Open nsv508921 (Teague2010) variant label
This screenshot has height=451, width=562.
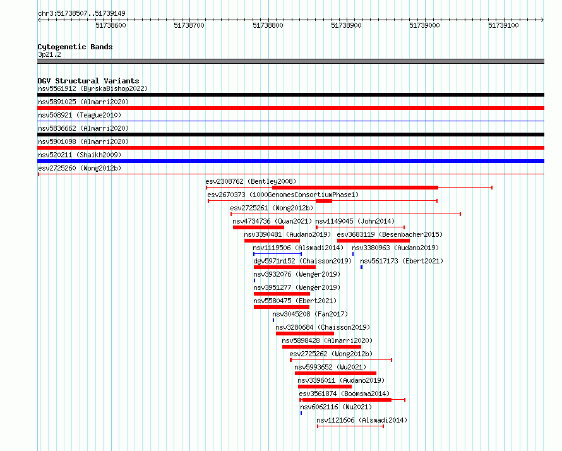coord(80,115)
